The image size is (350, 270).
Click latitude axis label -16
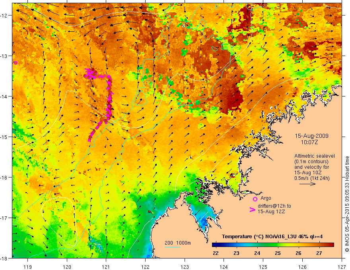click(4, 177)
